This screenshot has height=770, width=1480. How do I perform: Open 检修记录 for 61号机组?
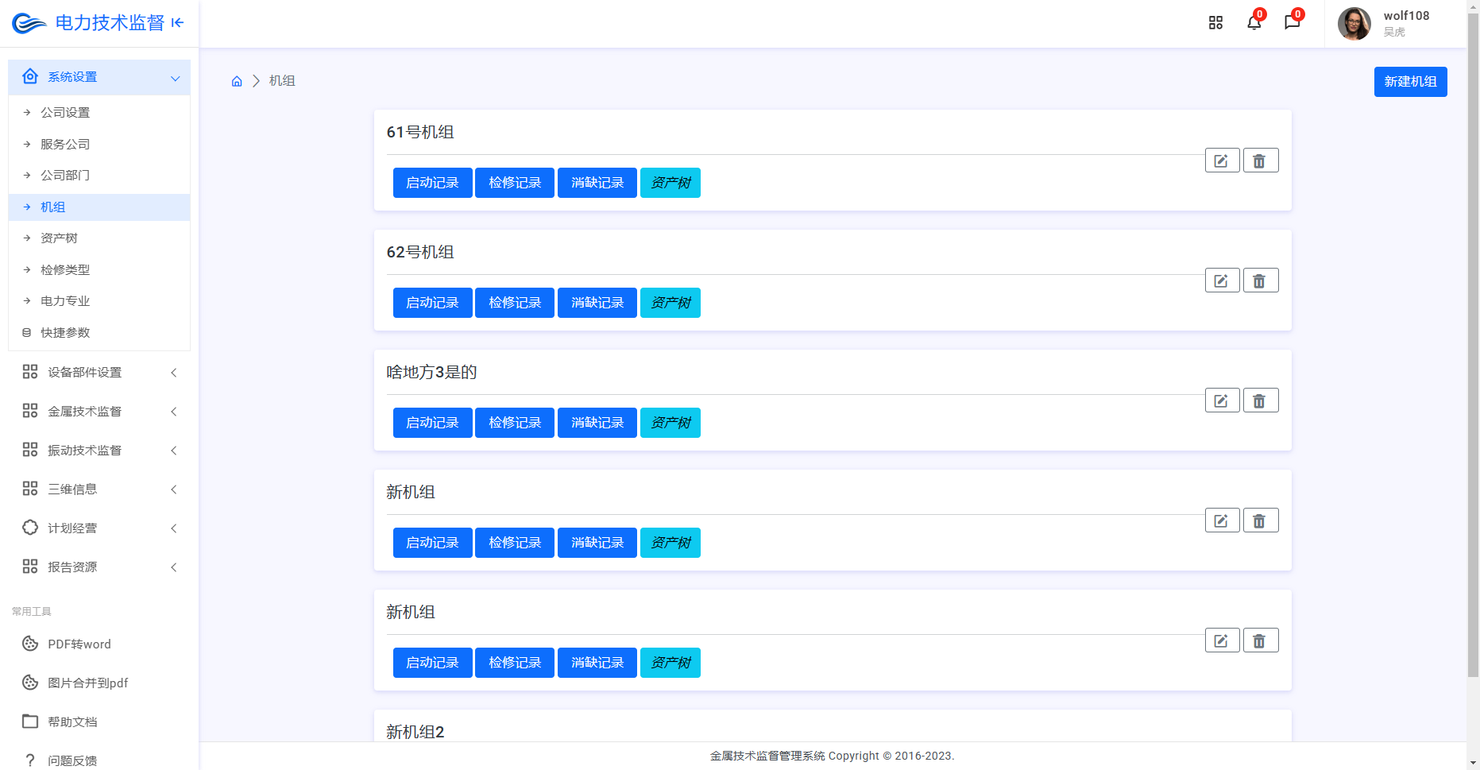515,183
